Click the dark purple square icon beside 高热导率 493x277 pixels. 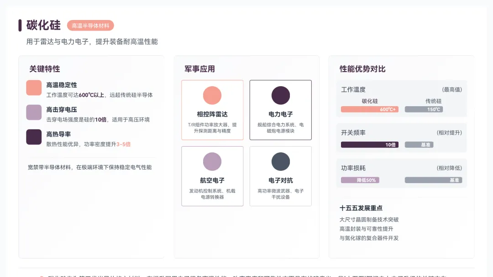(x=34, y=137)
